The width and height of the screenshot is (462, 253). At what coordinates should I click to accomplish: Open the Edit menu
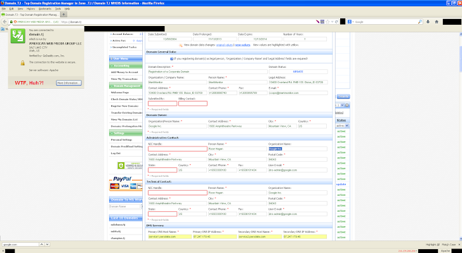click(11, 9)
